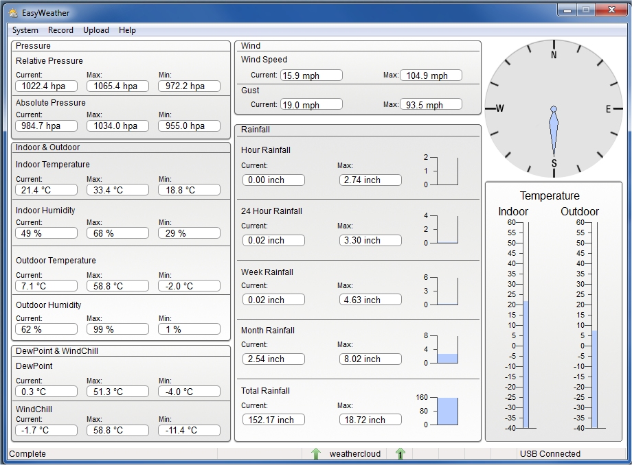Click the WindChill current value field
The width and height of the screenshot is (632, 465).
coord(46,431)
